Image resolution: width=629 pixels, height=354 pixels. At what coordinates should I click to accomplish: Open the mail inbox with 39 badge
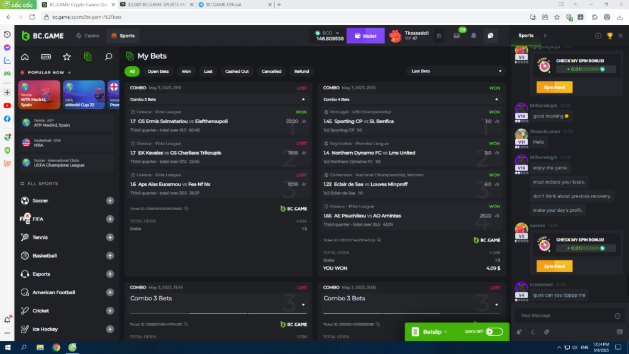457,36
